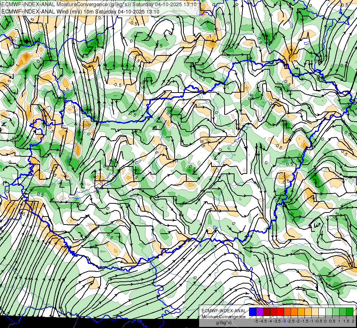Click the -5 legend tick label
Viewport: 357px width, 328px height.
pos(256,321)
